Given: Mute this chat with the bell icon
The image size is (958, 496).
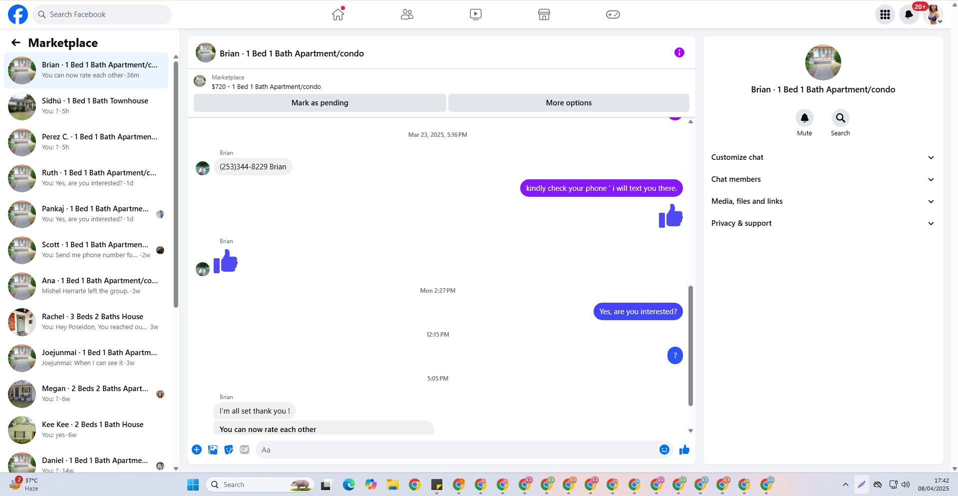Looking at the screenshot, I should pyautogui.click(x=804, y=118).
